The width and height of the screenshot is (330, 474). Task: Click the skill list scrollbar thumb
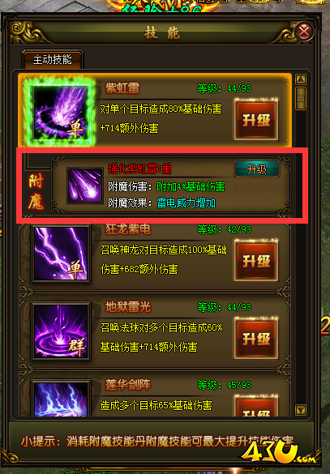(x=301, y=99)
